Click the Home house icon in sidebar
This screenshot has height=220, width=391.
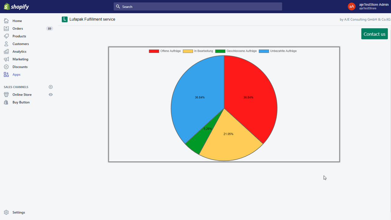click(6, 21)
